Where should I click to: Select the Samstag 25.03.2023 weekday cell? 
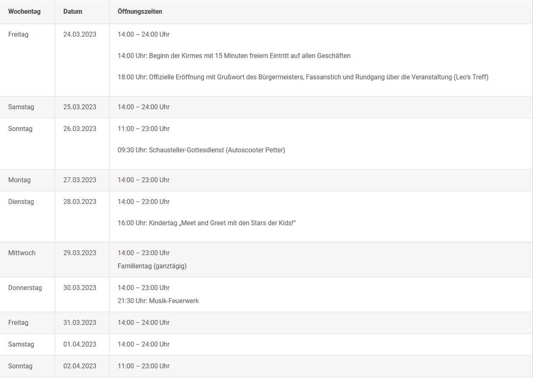click(21, 107)
